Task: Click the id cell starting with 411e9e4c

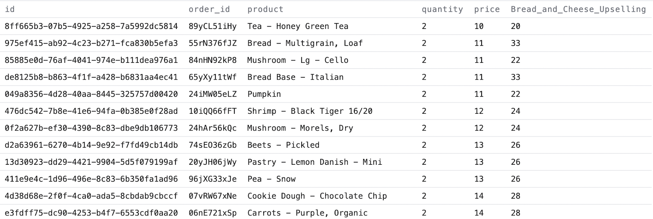Action: pos(91,179)
